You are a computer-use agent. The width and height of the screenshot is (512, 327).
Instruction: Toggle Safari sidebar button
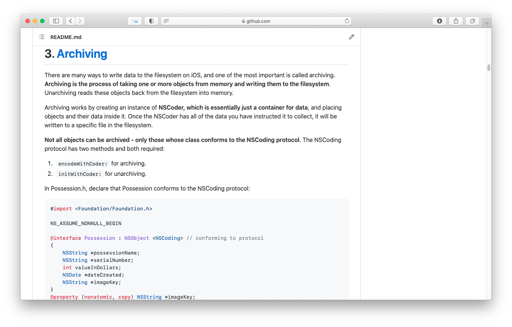coord(56,21)
